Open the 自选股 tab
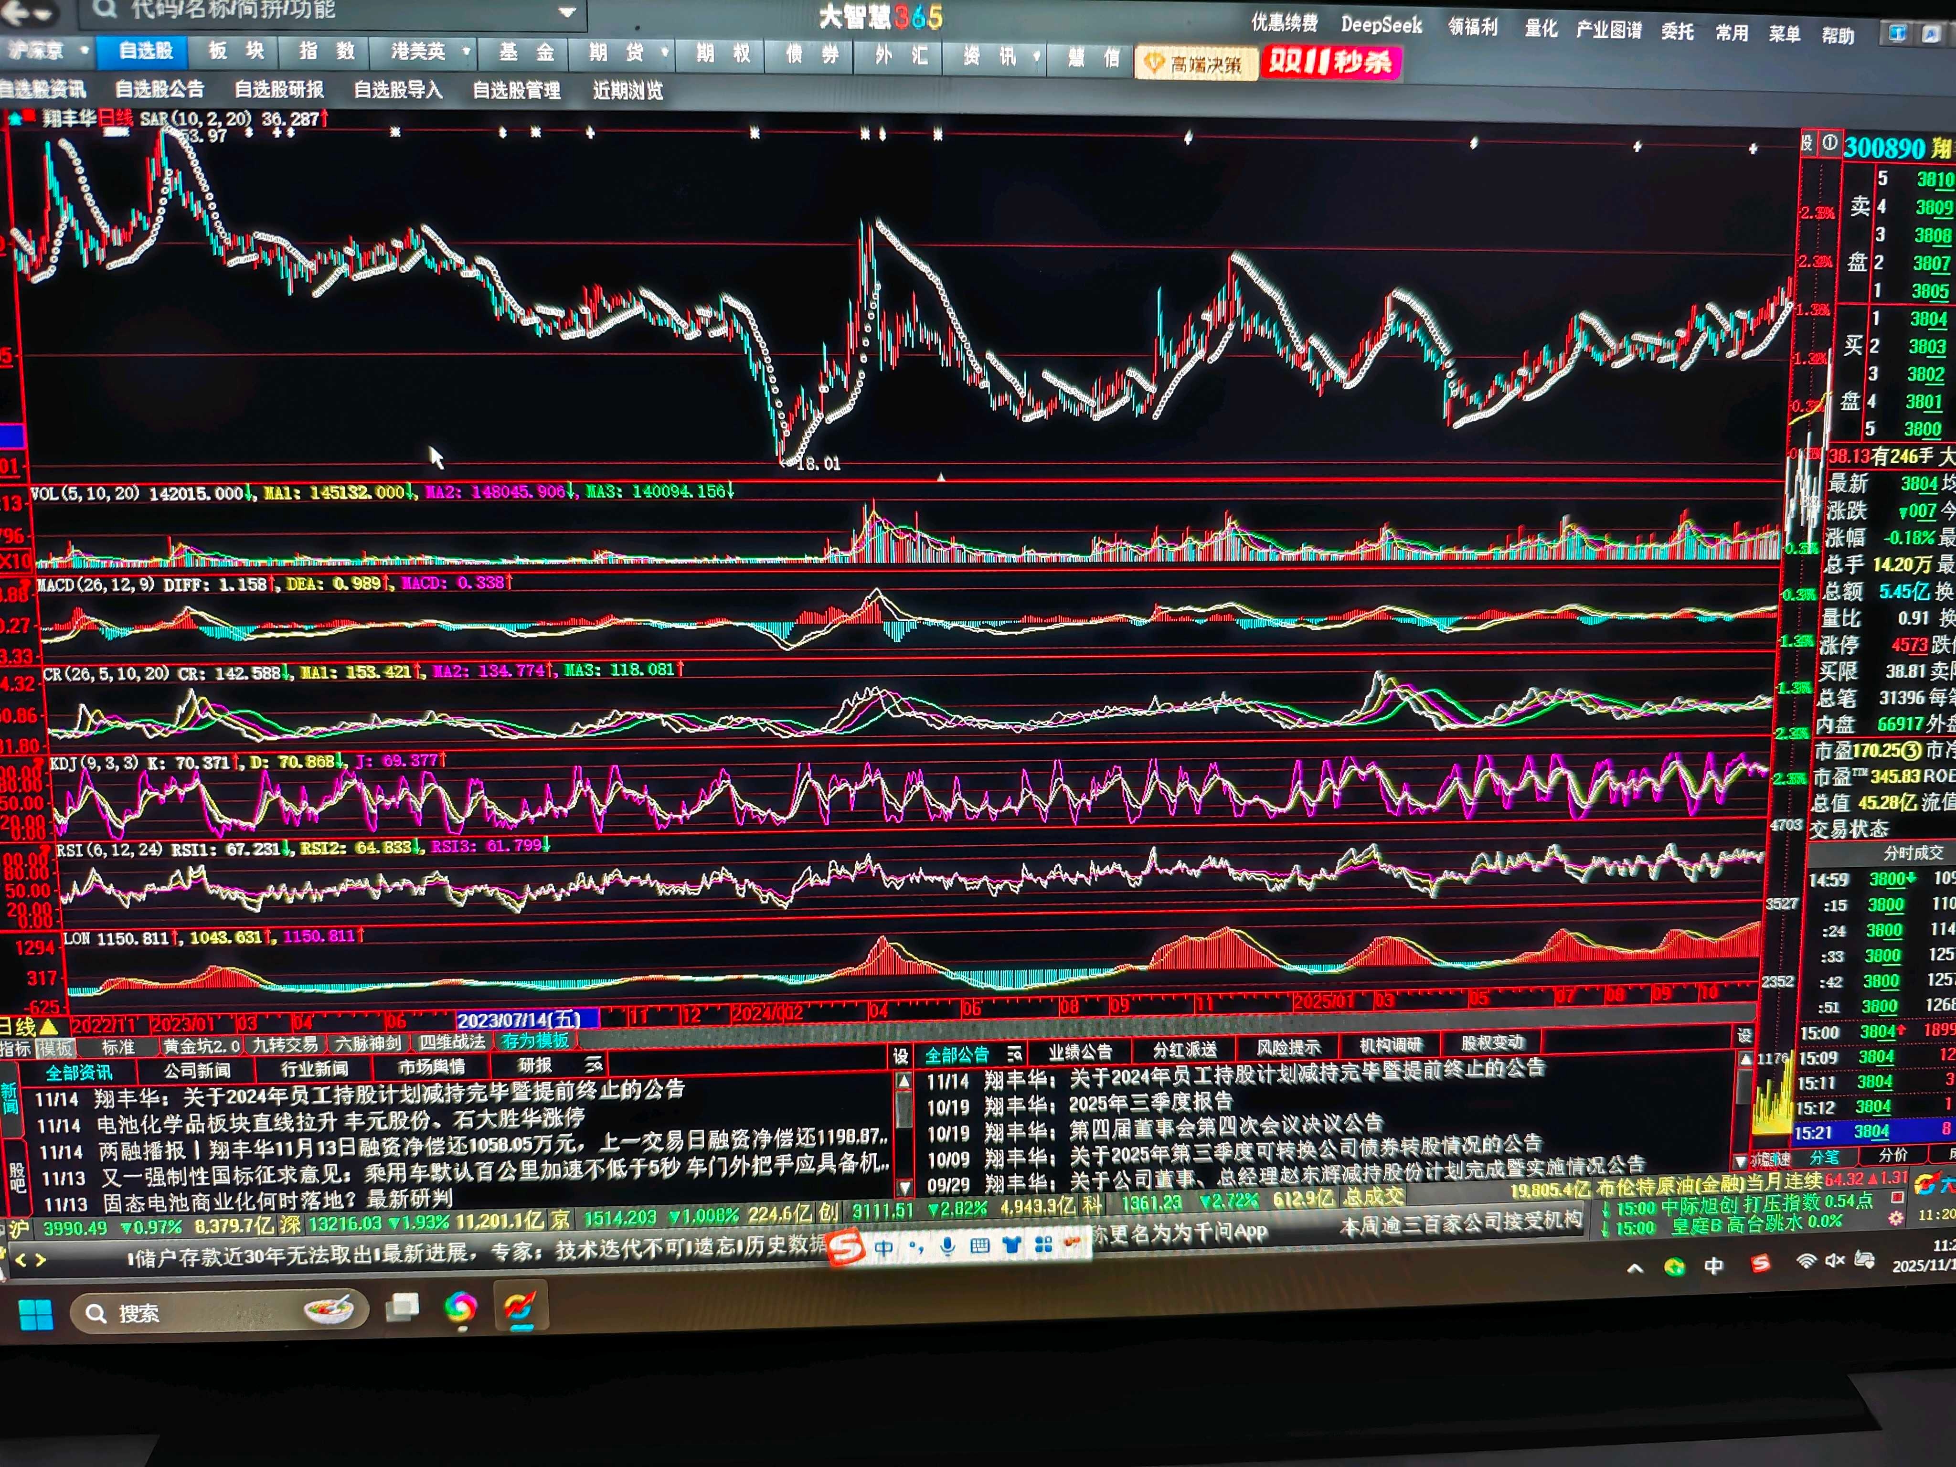The height and width of the screenshot is (1467, 1956). point(146,51)
